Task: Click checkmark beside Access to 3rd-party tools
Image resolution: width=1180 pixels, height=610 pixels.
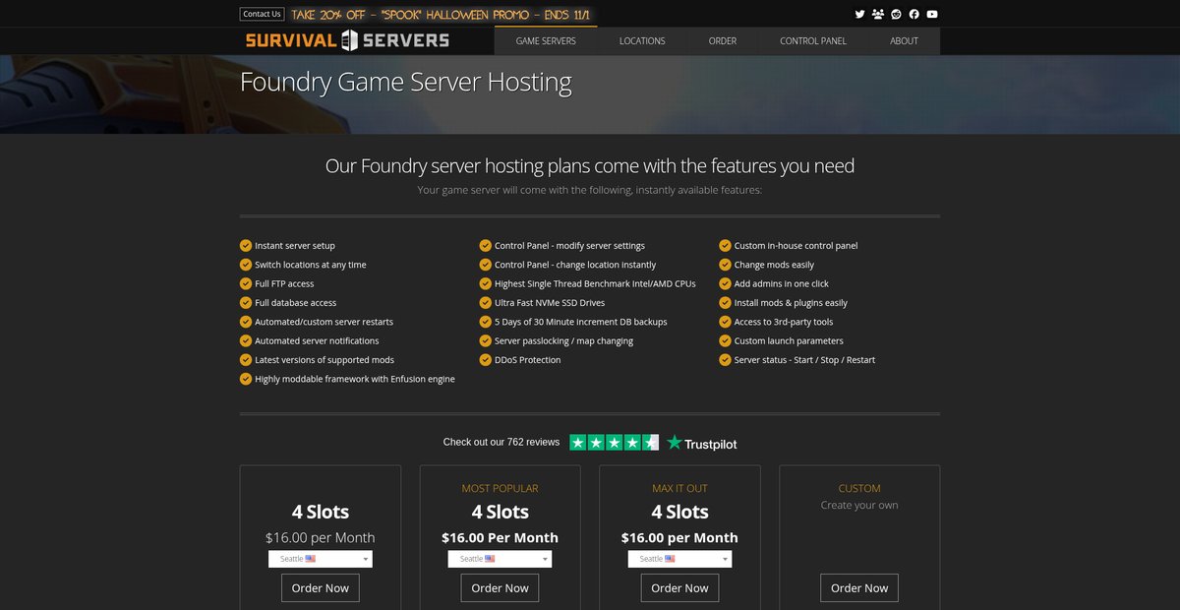Action: [726, 322]
